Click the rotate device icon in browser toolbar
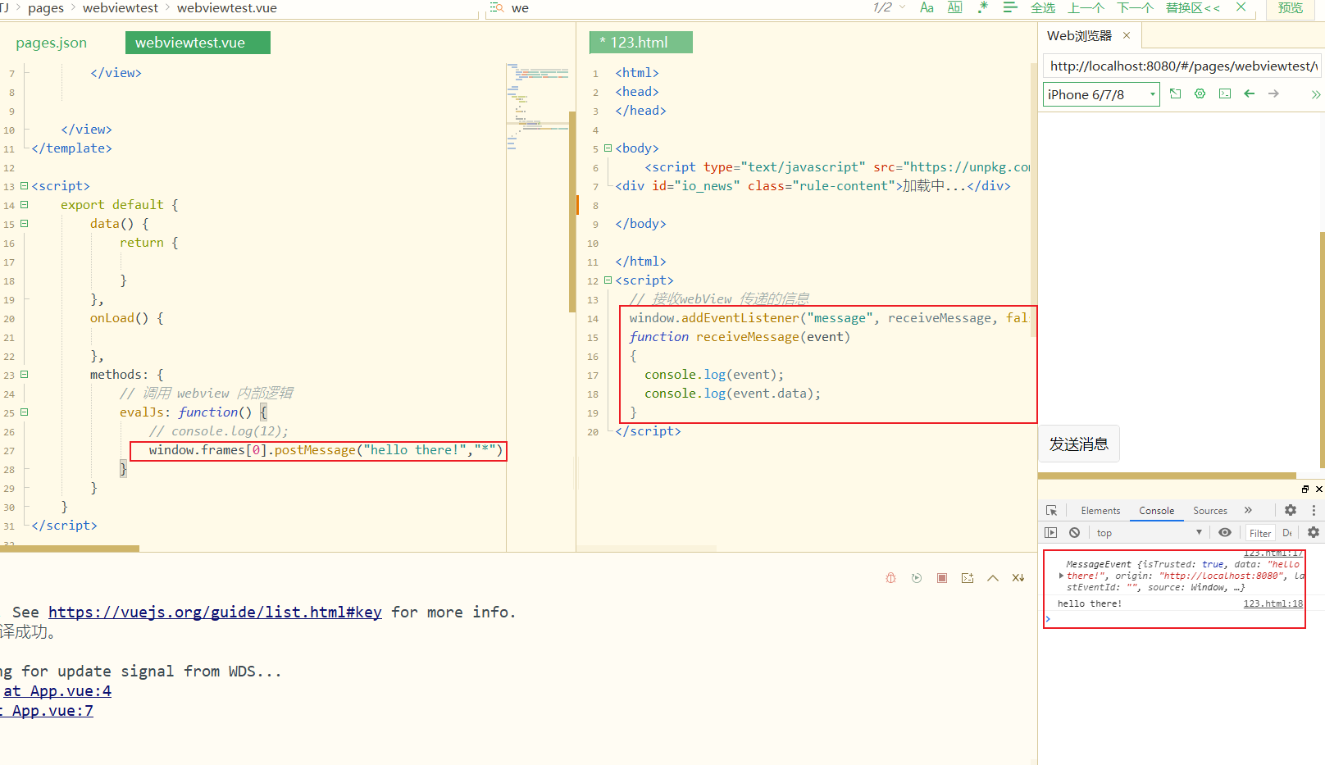 coord(1175,93)
